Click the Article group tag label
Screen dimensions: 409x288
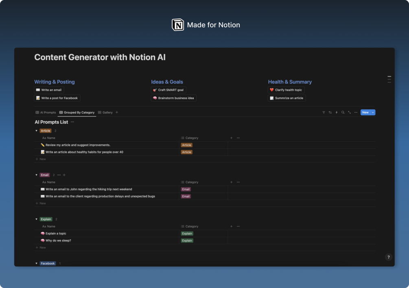(x=46, y=131)
